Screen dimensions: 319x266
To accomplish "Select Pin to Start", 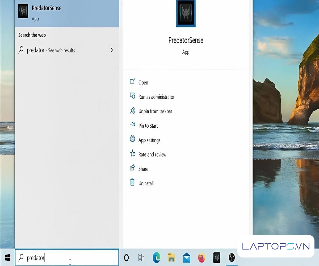I will [186, 126].
